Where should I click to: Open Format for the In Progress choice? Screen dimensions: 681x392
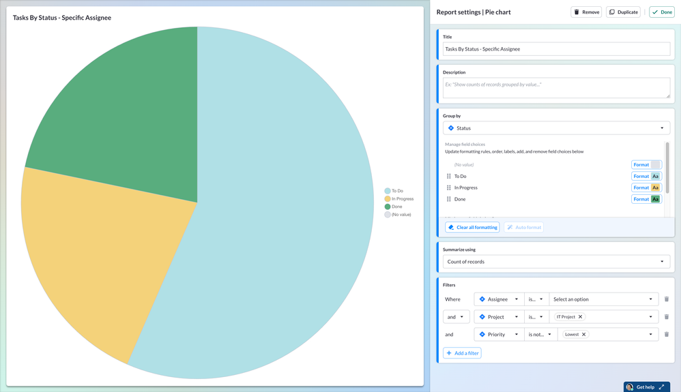tap(646, 187)
